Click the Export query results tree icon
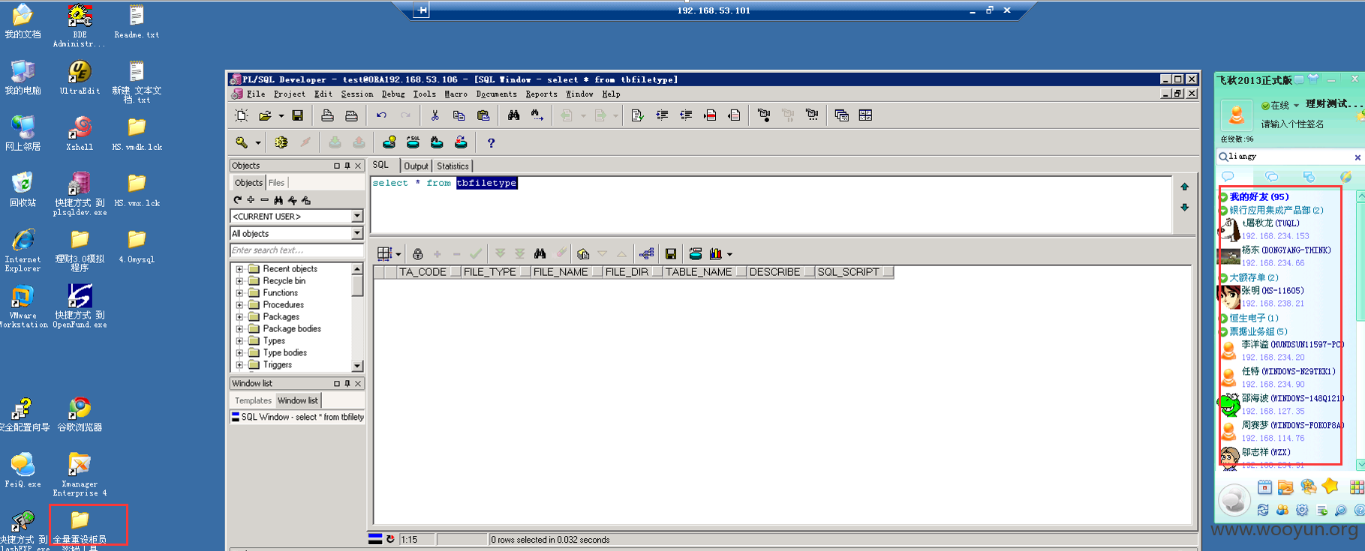The width and height of the screenshot is (1365, 551). tap(647, 254)
